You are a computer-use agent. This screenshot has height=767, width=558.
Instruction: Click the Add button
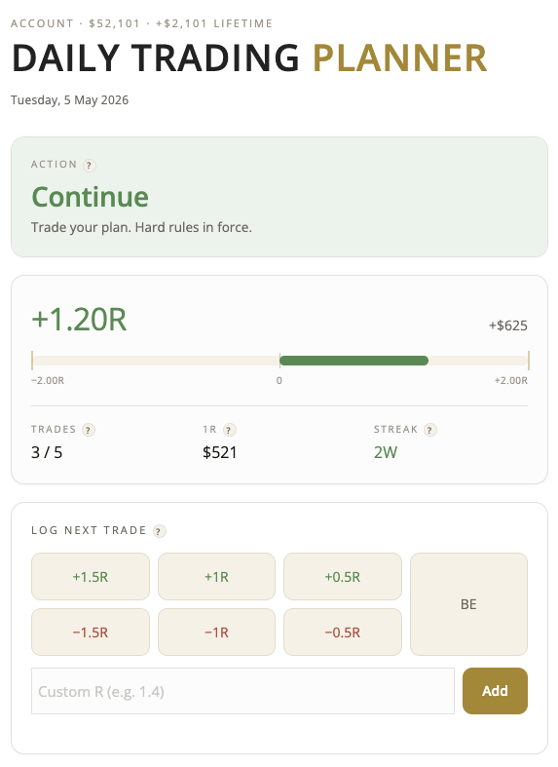495,691
